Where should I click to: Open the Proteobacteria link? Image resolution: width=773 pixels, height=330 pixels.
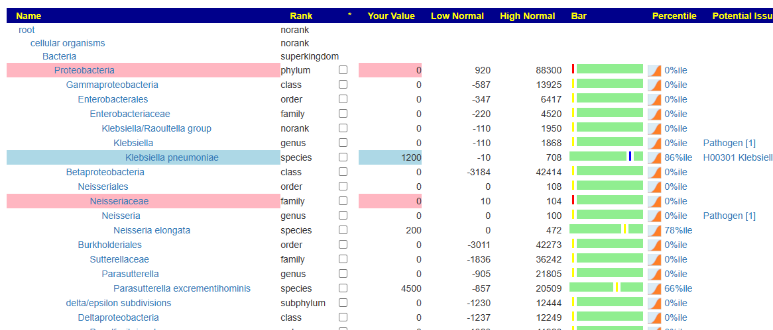pos(84,70)
